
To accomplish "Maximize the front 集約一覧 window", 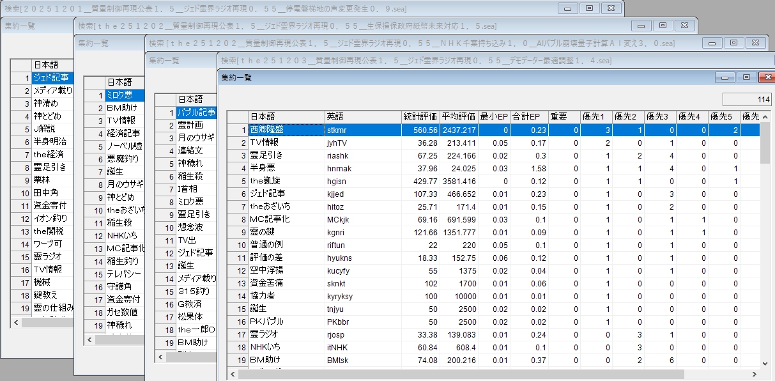I will [x=746, y=77].
